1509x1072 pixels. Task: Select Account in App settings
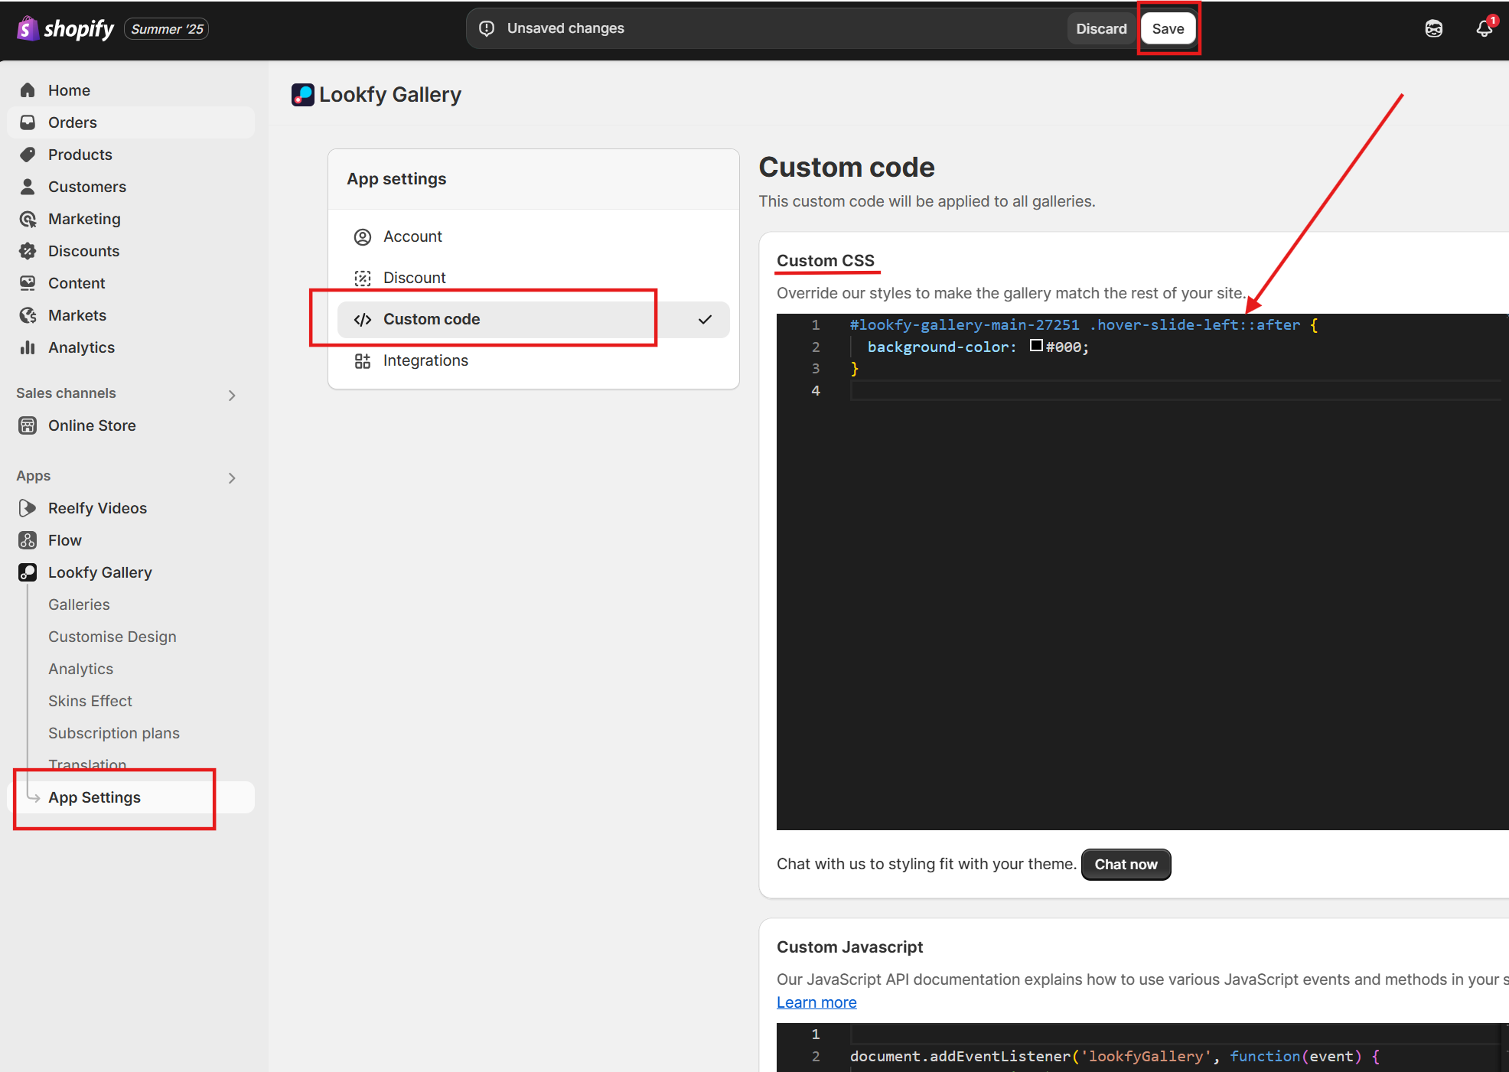533,237
